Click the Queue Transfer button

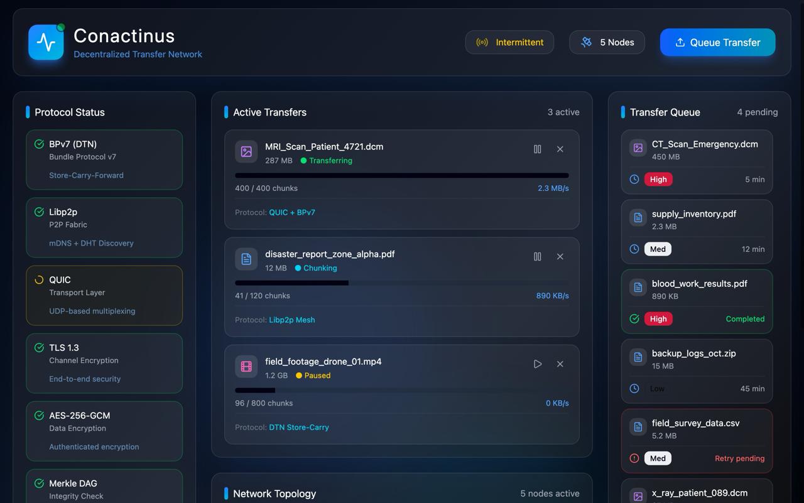tap(717, 42)
